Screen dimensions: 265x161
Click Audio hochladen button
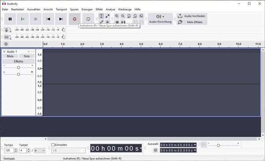(192, 16)
